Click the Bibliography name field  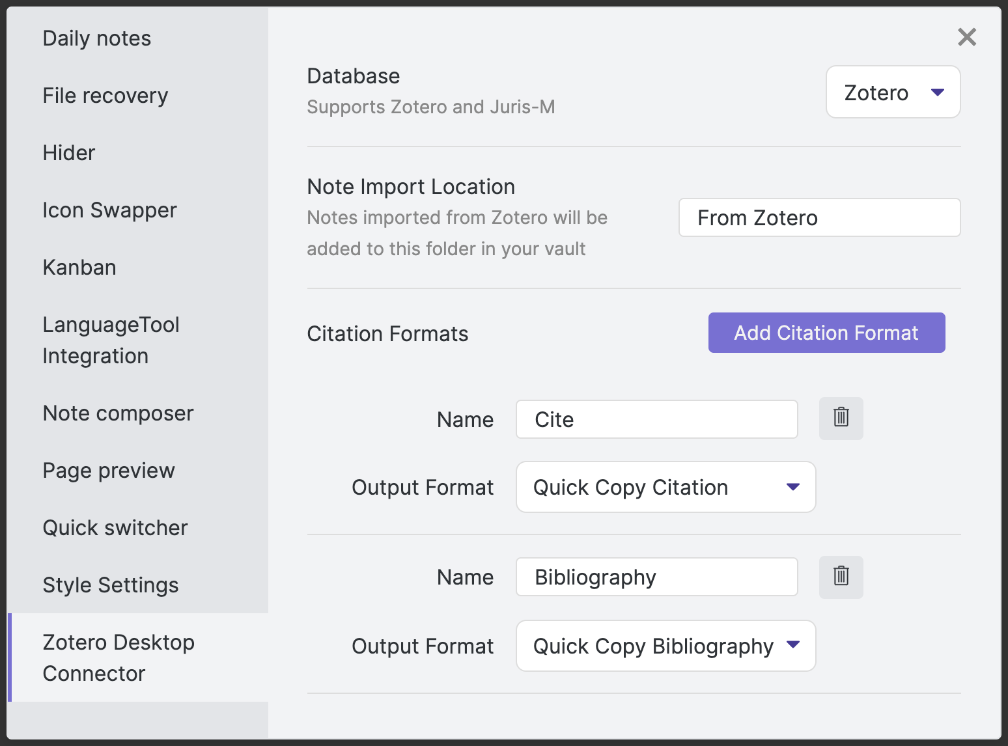pos(656,577)
